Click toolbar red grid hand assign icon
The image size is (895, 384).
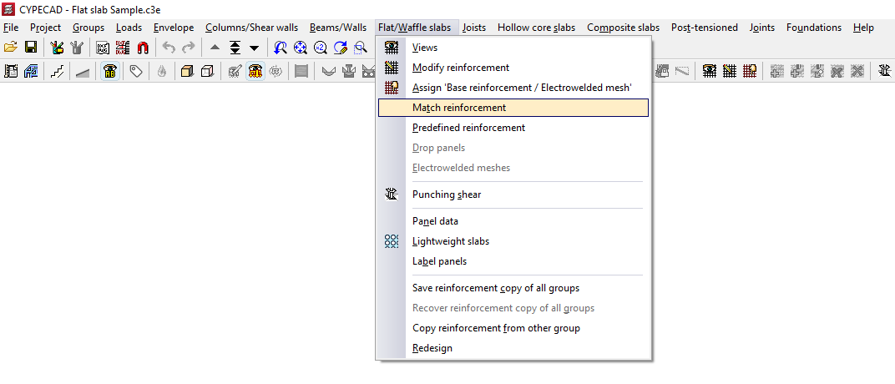(x=750, y=71)
